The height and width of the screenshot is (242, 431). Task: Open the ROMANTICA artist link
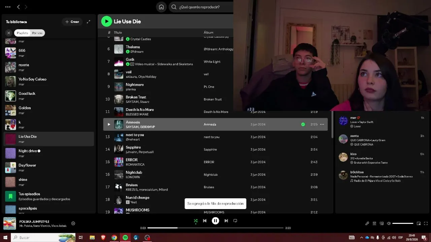(135, 165)
